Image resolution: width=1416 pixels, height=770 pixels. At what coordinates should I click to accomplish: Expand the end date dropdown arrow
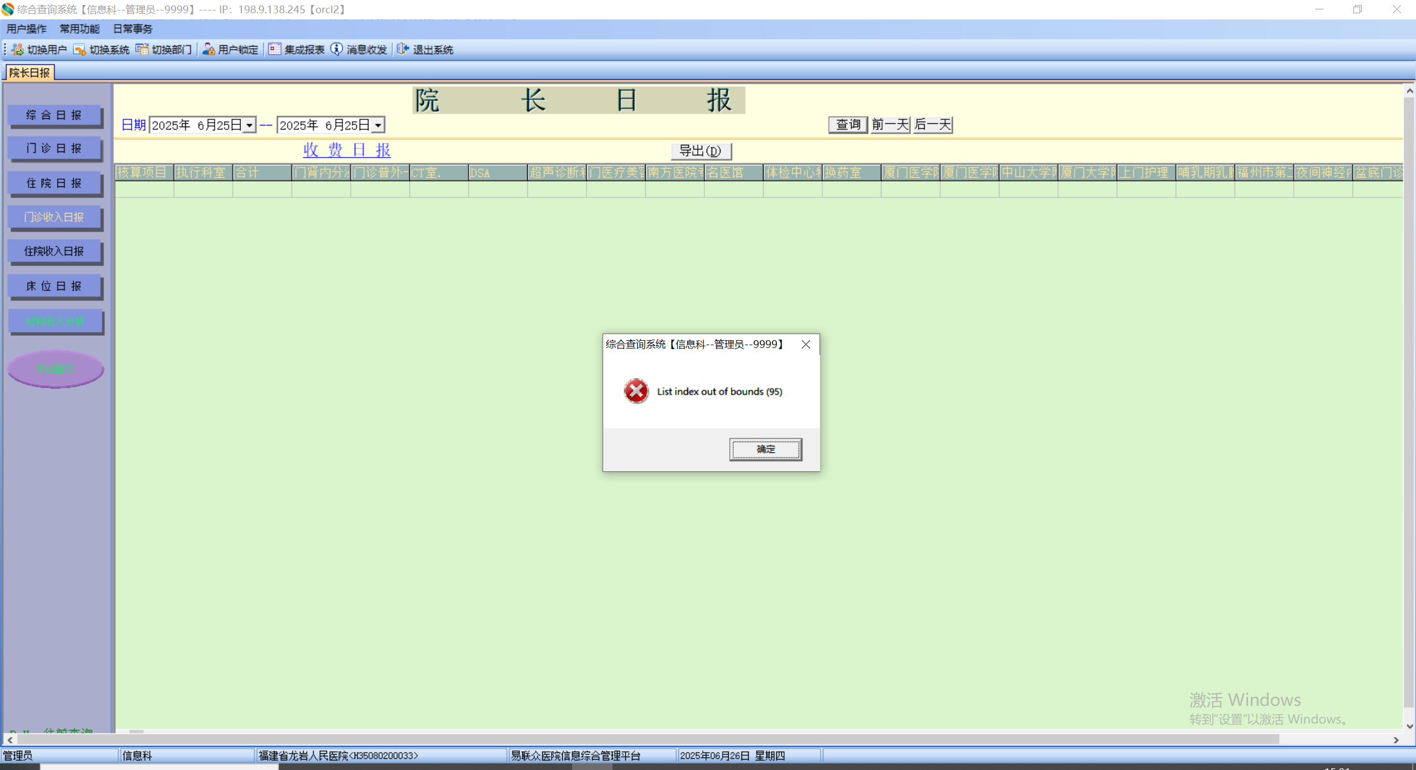click(x=378, y=126)
